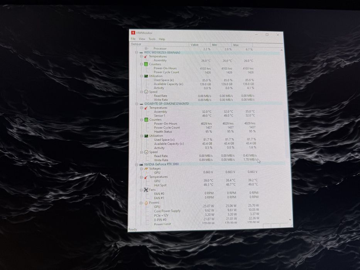Click Speed gauge icon under WDC drive
Image resolution: width=360 pixels, height=270 pixels.
click(x=146, y=92)
